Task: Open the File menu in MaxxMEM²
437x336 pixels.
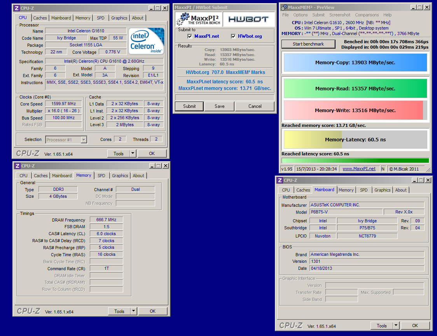Action: 285,15
